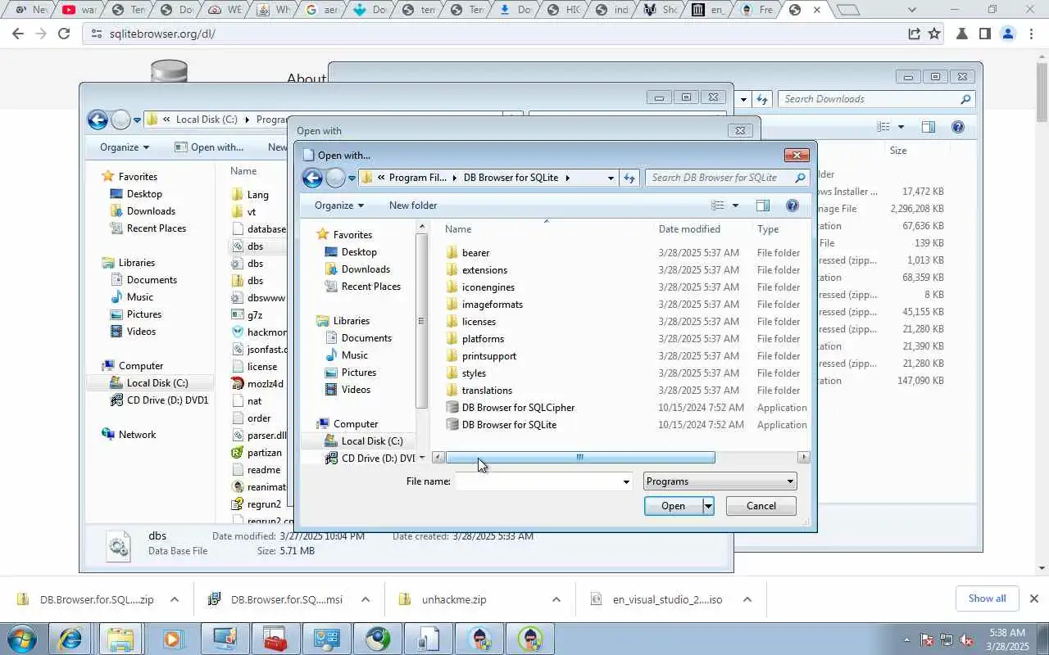Expand DB Browser for SQLite breadcrumb arrow

click(x=567, y=178)
